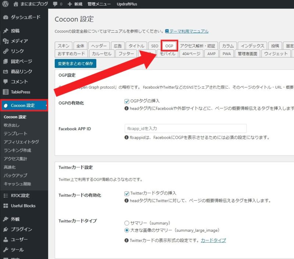Click the Facebook APP ID input field
This screenshot has width=294, height=259.
[186, 128]
